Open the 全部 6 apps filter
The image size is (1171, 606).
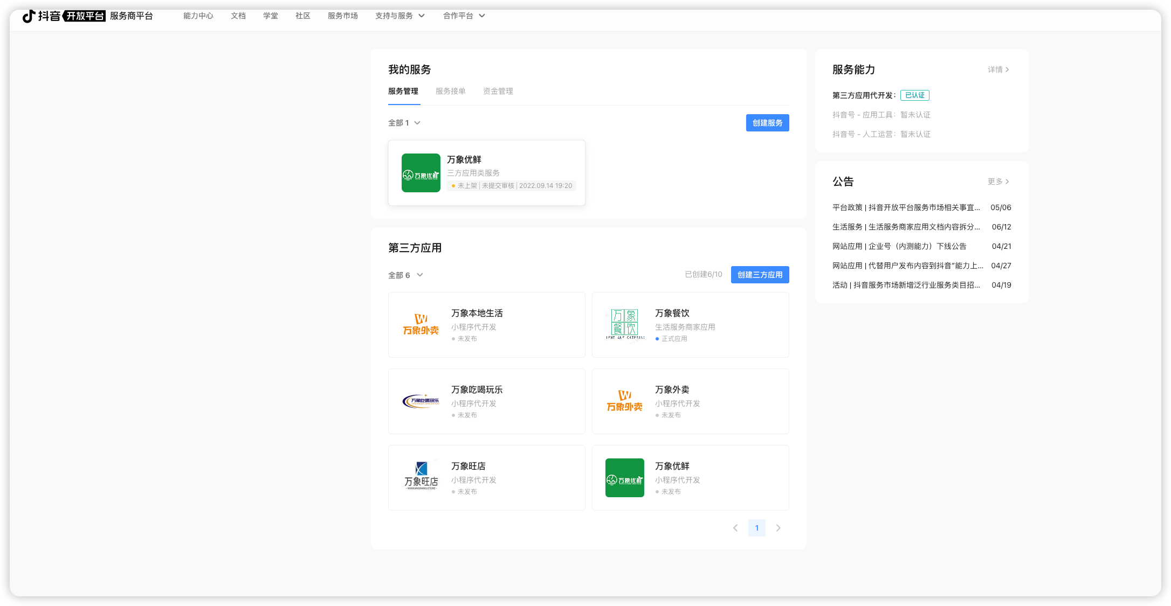405,275
